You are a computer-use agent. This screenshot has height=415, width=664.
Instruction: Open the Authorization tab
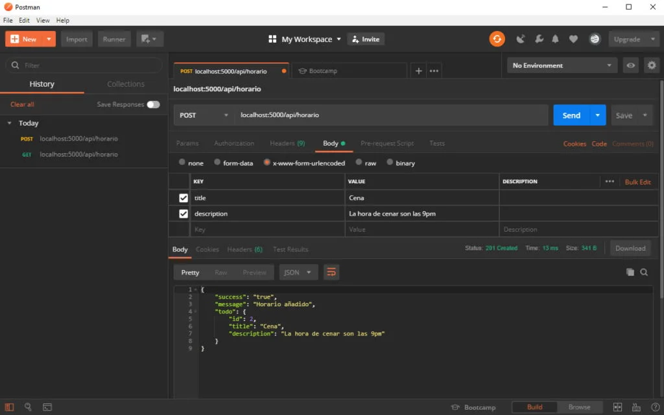click(x=233, y=143)
